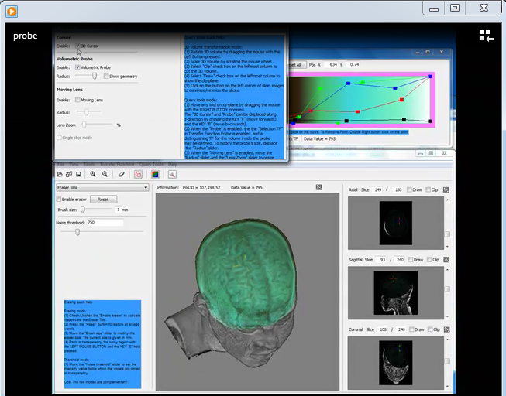The height and width of the screenshot is (396, 506).
Task: Open the File menu
Action: tap(60, 164)
